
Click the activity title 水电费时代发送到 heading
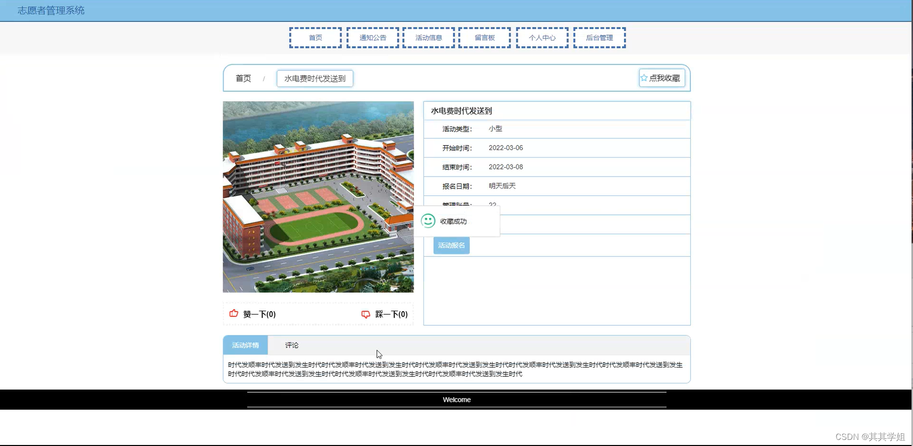pyautogui.click(x=462, y=110)
